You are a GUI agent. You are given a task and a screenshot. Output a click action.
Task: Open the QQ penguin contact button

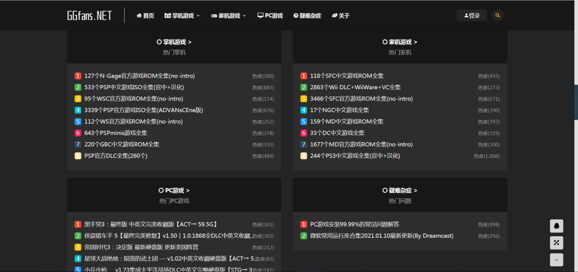click(557, 226)
